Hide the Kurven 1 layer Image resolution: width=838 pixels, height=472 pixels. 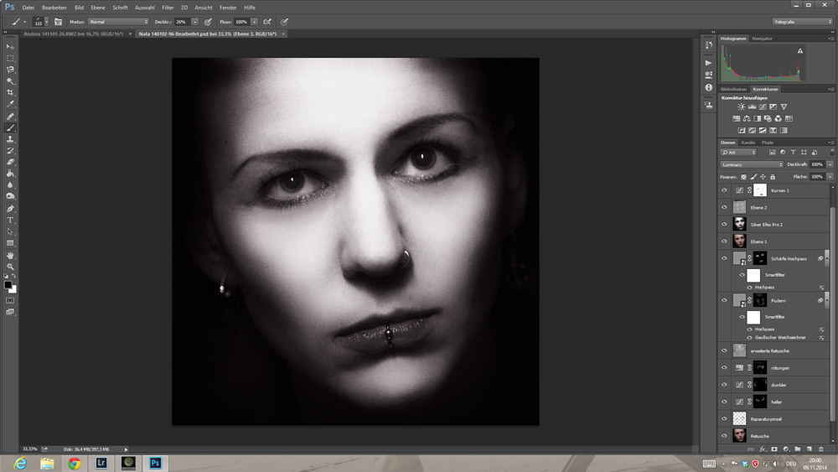(725, 190)
